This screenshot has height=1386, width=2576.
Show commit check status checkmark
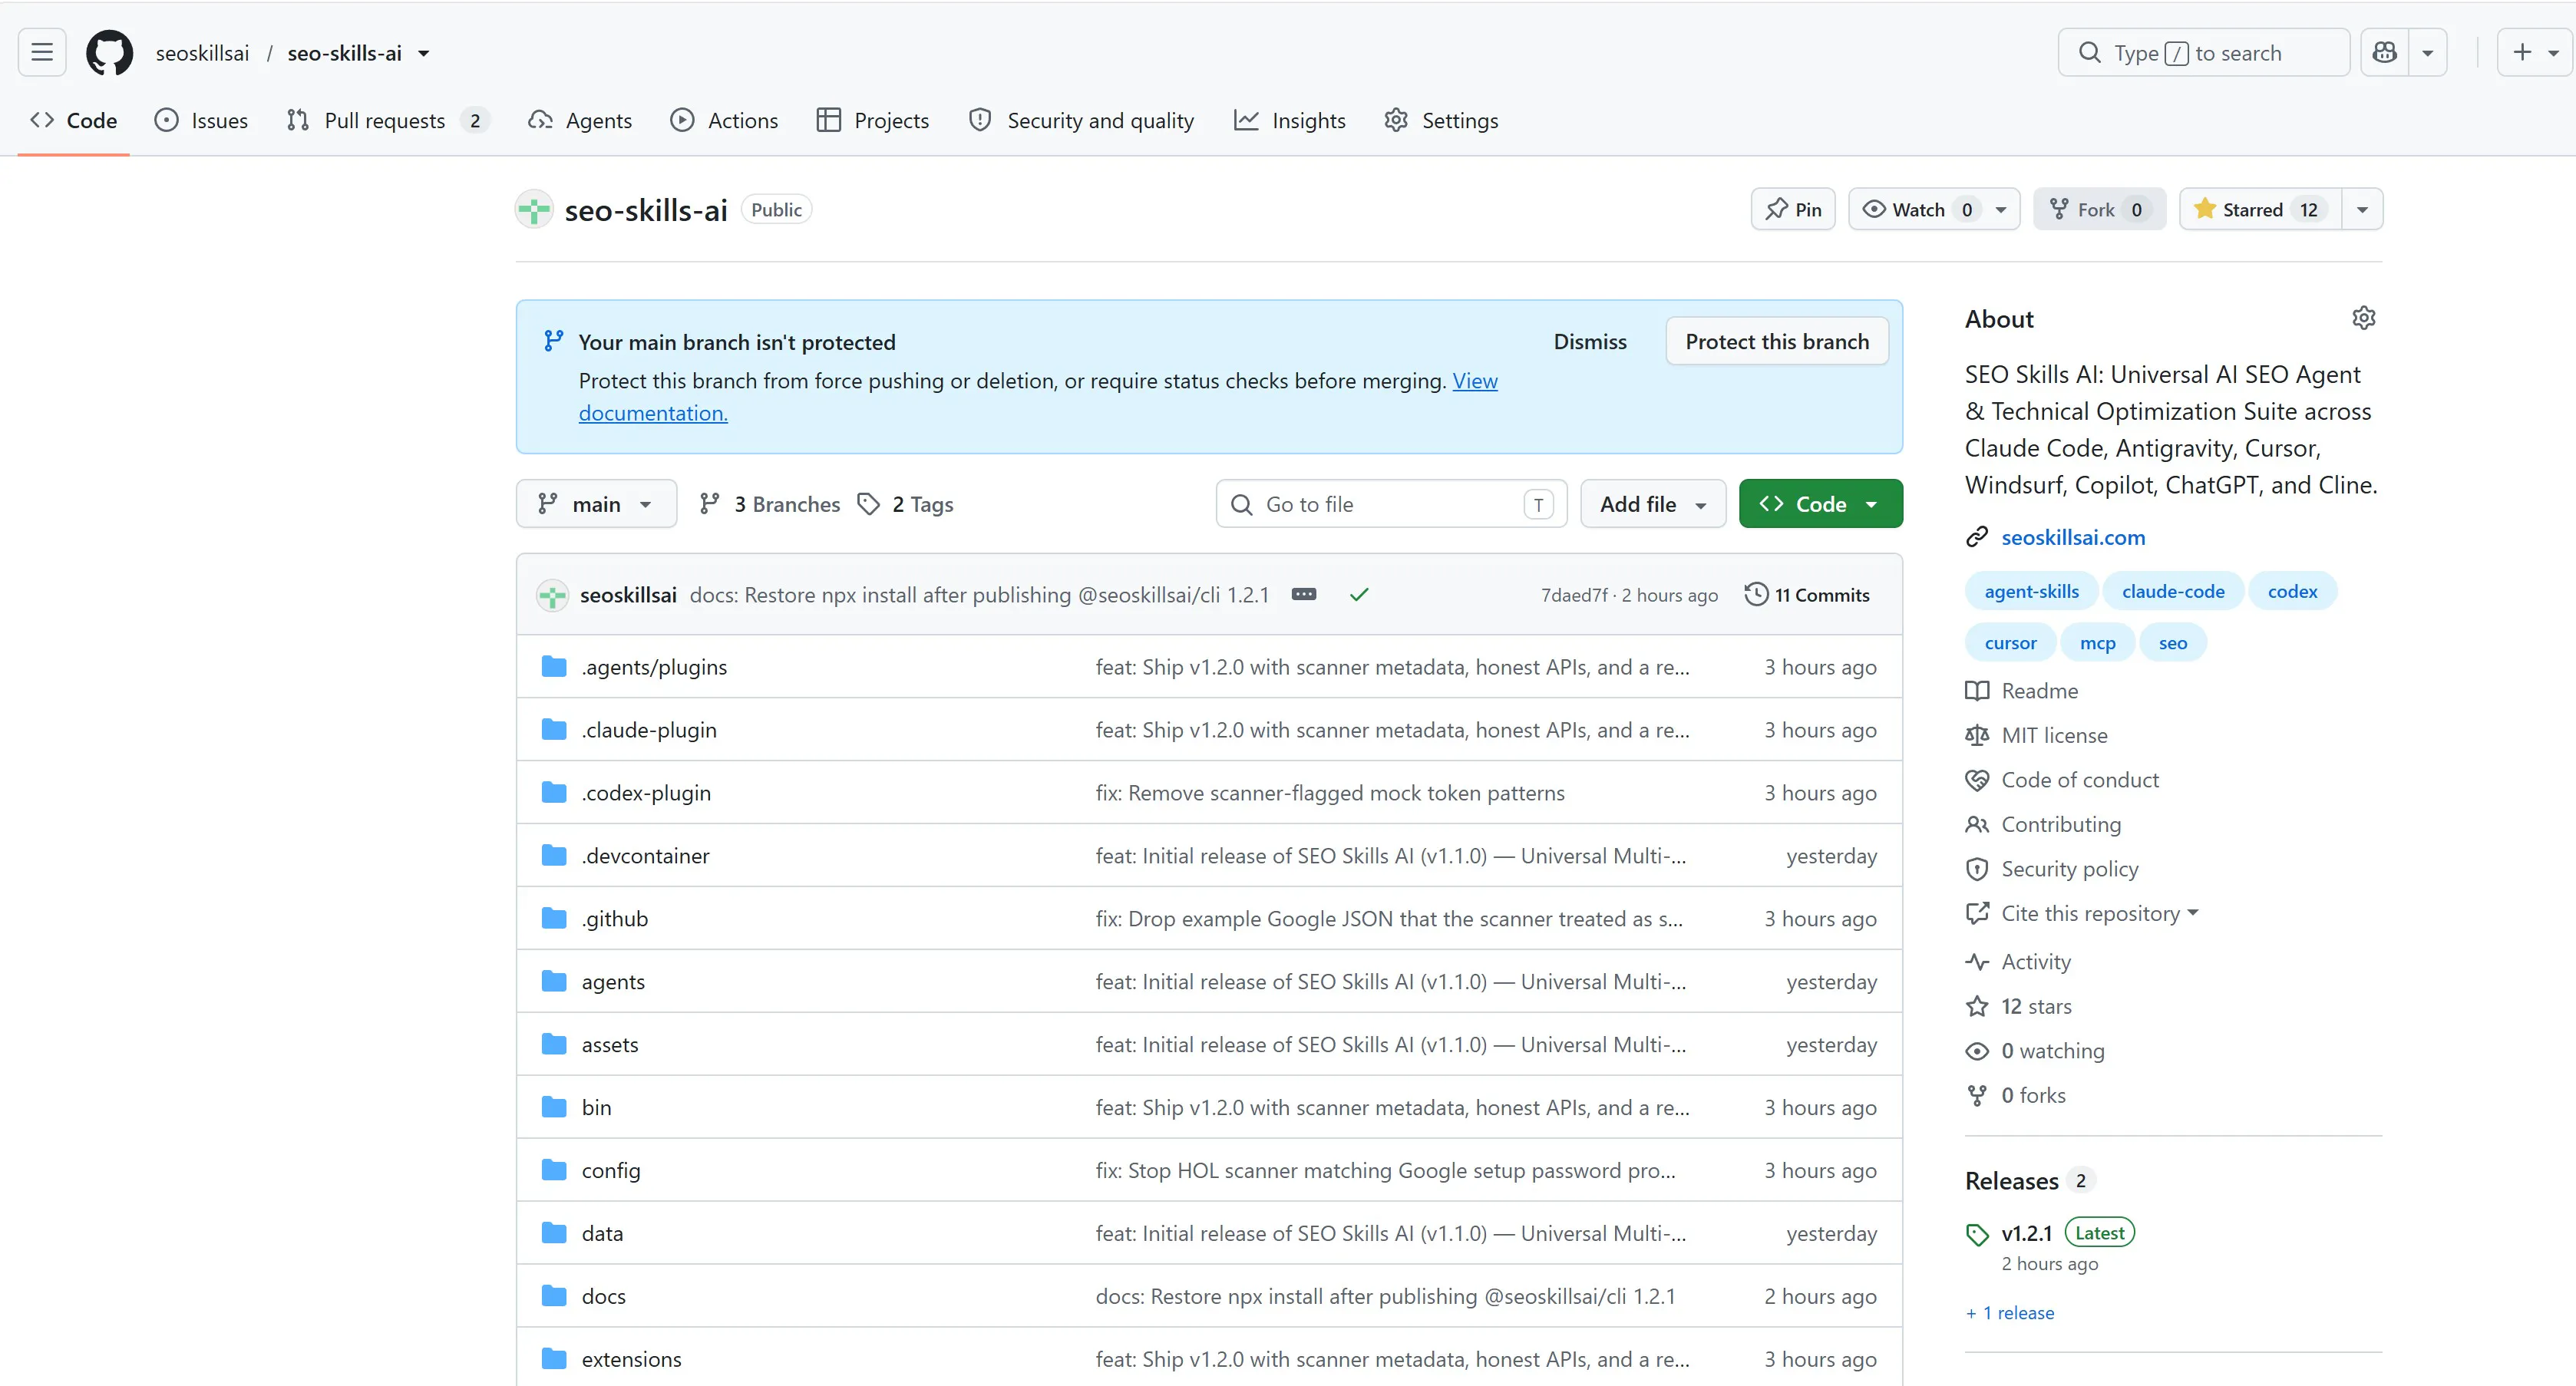coord(1359,594)
